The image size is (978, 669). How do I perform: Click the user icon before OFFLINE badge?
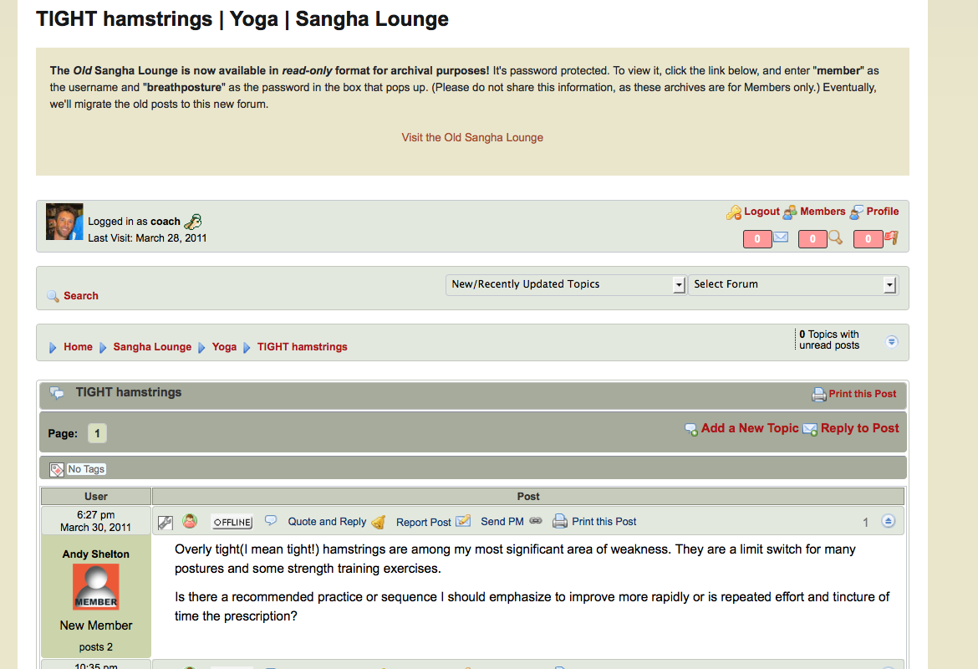pos(190,521)
